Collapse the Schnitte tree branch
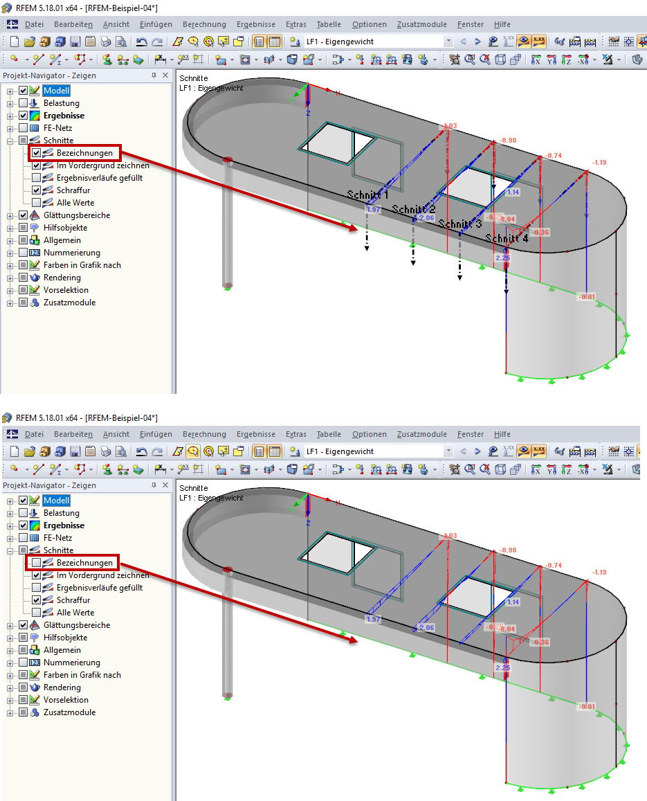Viewport: 647px width, 801px height. [9, 141]
